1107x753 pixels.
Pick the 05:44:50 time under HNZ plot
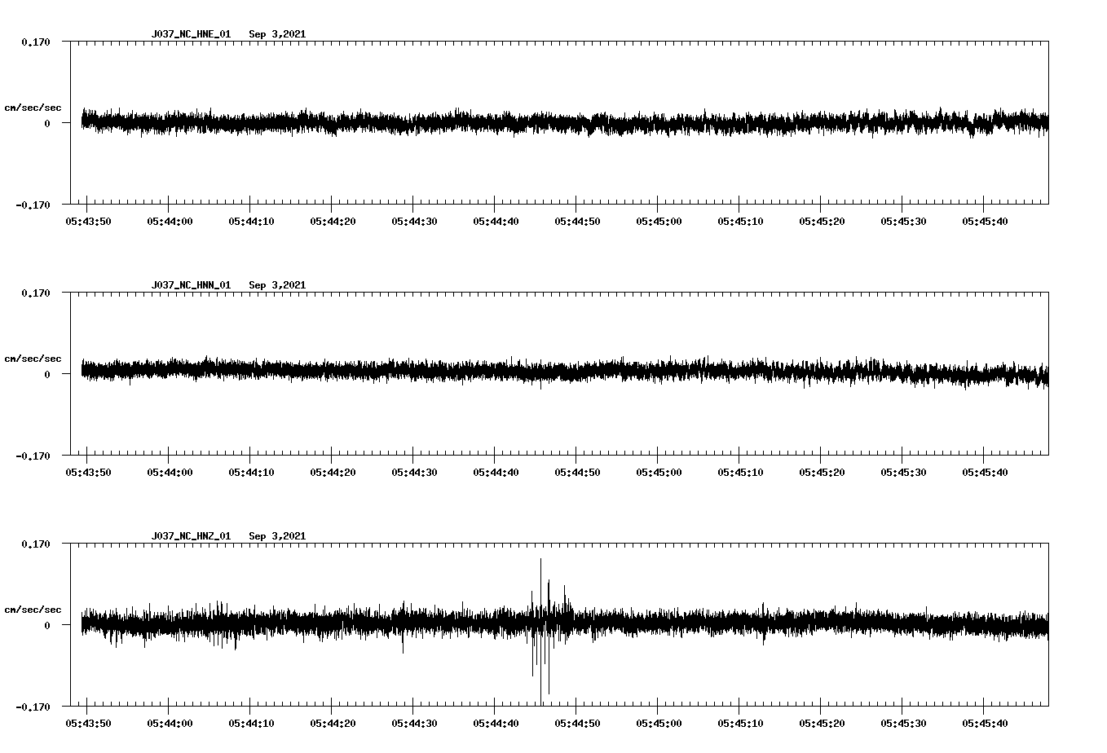[x=577, y=724]
